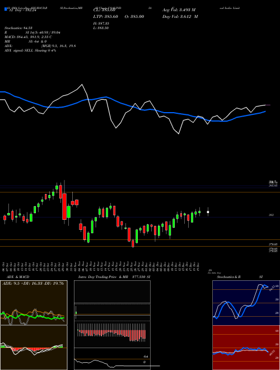Click the 'MACD: 384.45, 381.9, 2.55 C' line
The width and height of the screenshot is (280, 370).
coord(29,37)
